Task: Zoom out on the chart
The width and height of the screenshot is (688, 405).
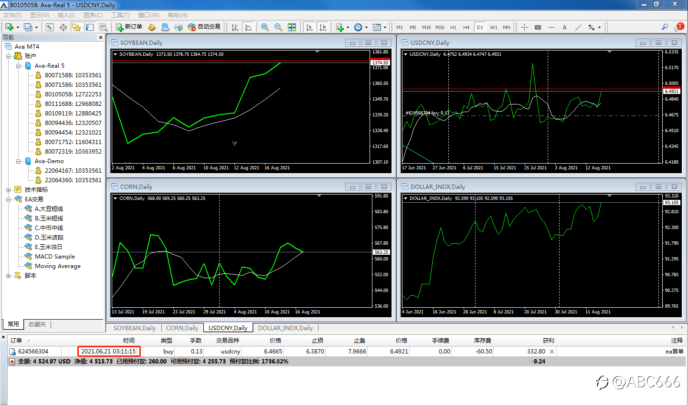Action: click(278, 27)
